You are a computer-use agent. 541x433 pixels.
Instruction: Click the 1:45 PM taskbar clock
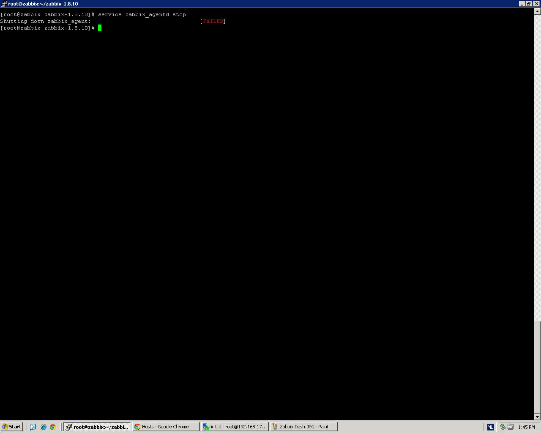point(527,427)
